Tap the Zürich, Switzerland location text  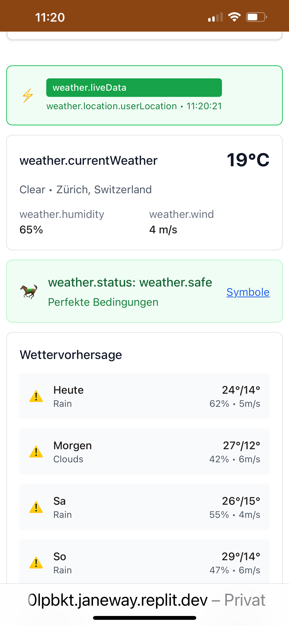click(x=104, y=190)
